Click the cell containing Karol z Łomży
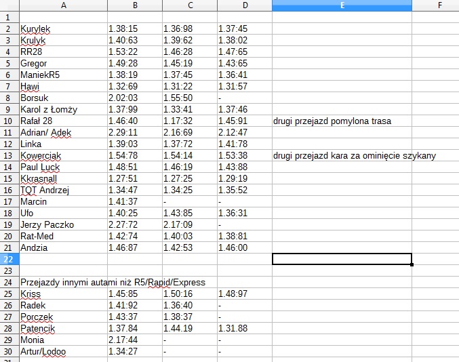 [63, 109]
